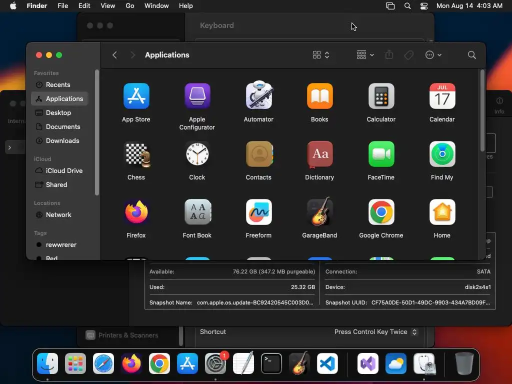The image size is (512, 384).
Task: Select Applications in Finder sidebar
Action: click(59, 98)
